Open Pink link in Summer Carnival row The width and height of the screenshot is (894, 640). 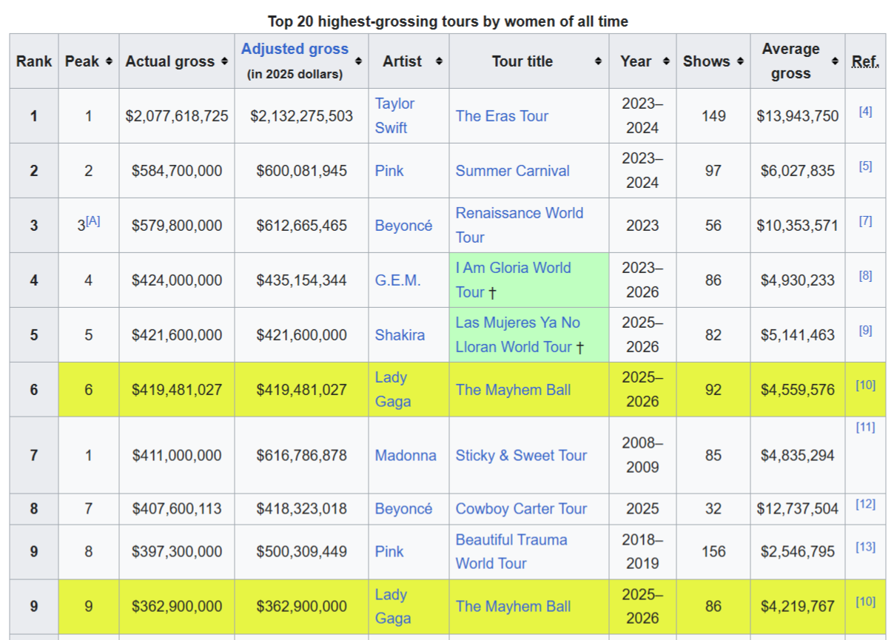[389, 171]
